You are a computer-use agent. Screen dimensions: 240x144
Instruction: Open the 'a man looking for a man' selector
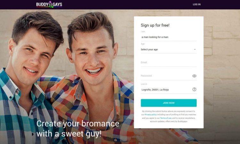pyautogui.click(x=169, y=37)
